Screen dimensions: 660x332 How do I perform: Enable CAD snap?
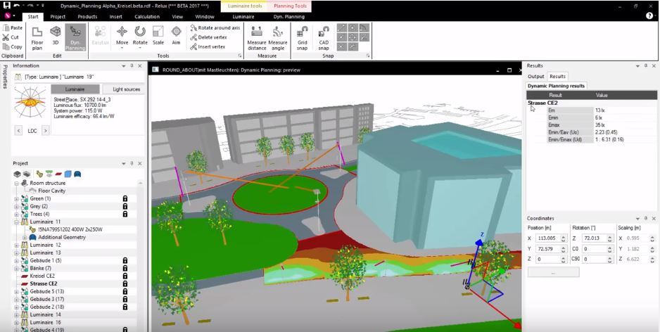324,37
